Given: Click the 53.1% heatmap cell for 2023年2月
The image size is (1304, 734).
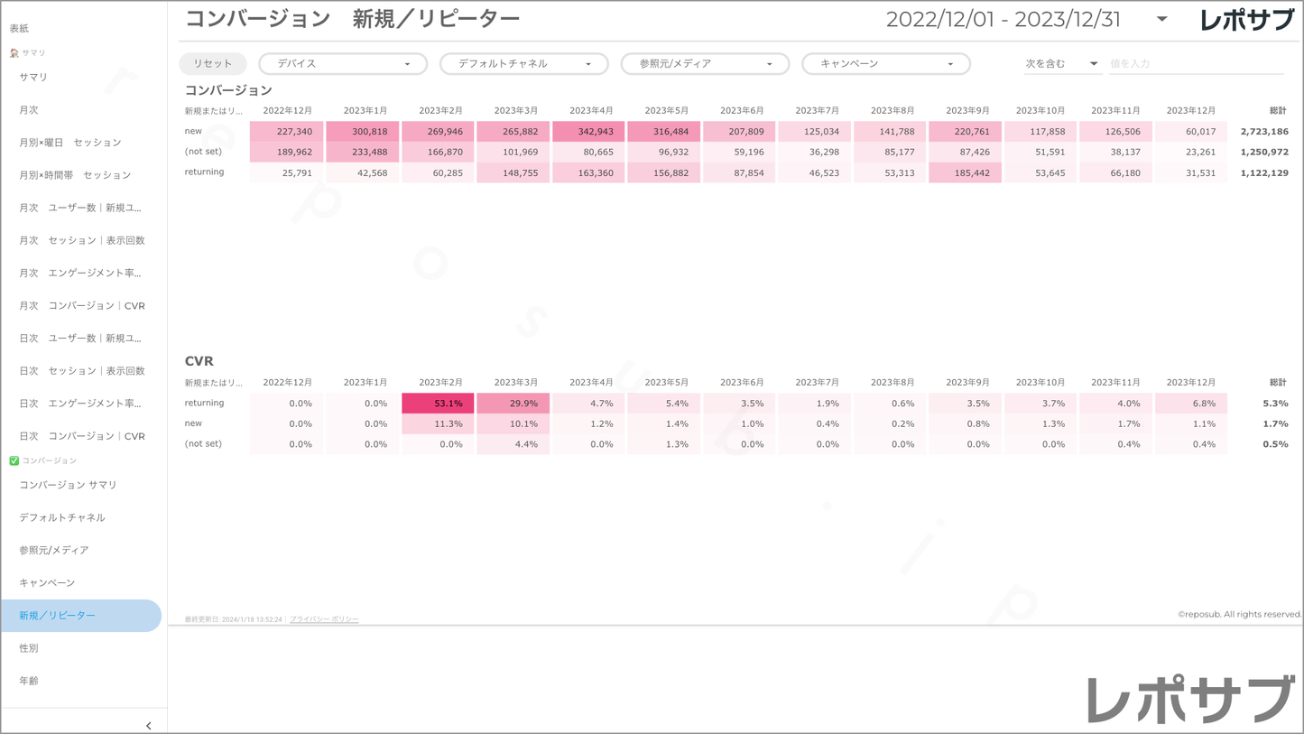Looking at the screenshot, I should click(x=439, y=404).
